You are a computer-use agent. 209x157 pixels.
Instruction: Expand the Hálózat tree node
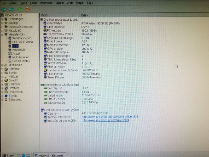click(2, 77)
